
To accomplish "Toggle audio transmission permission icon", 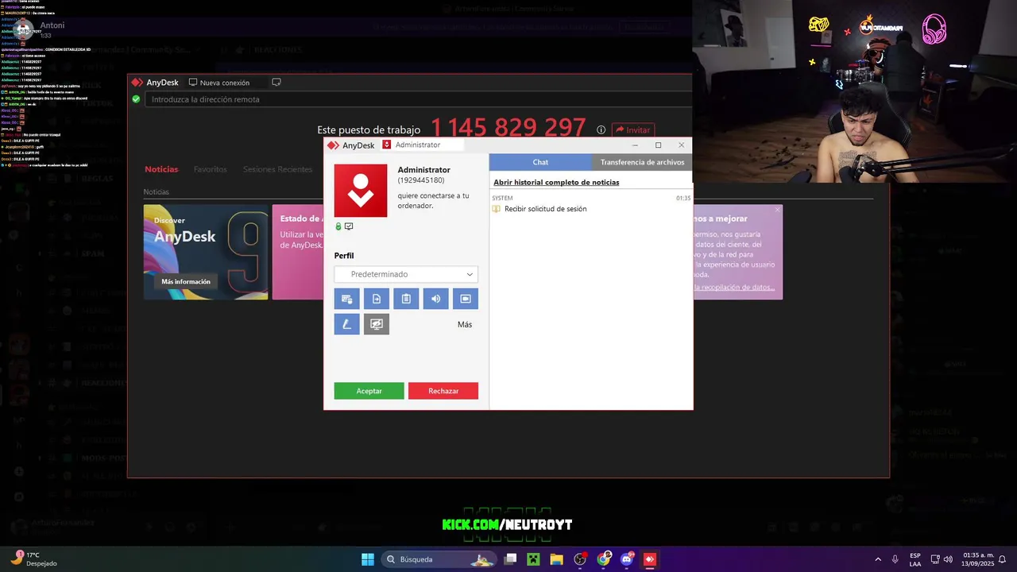I will point(435,299).
